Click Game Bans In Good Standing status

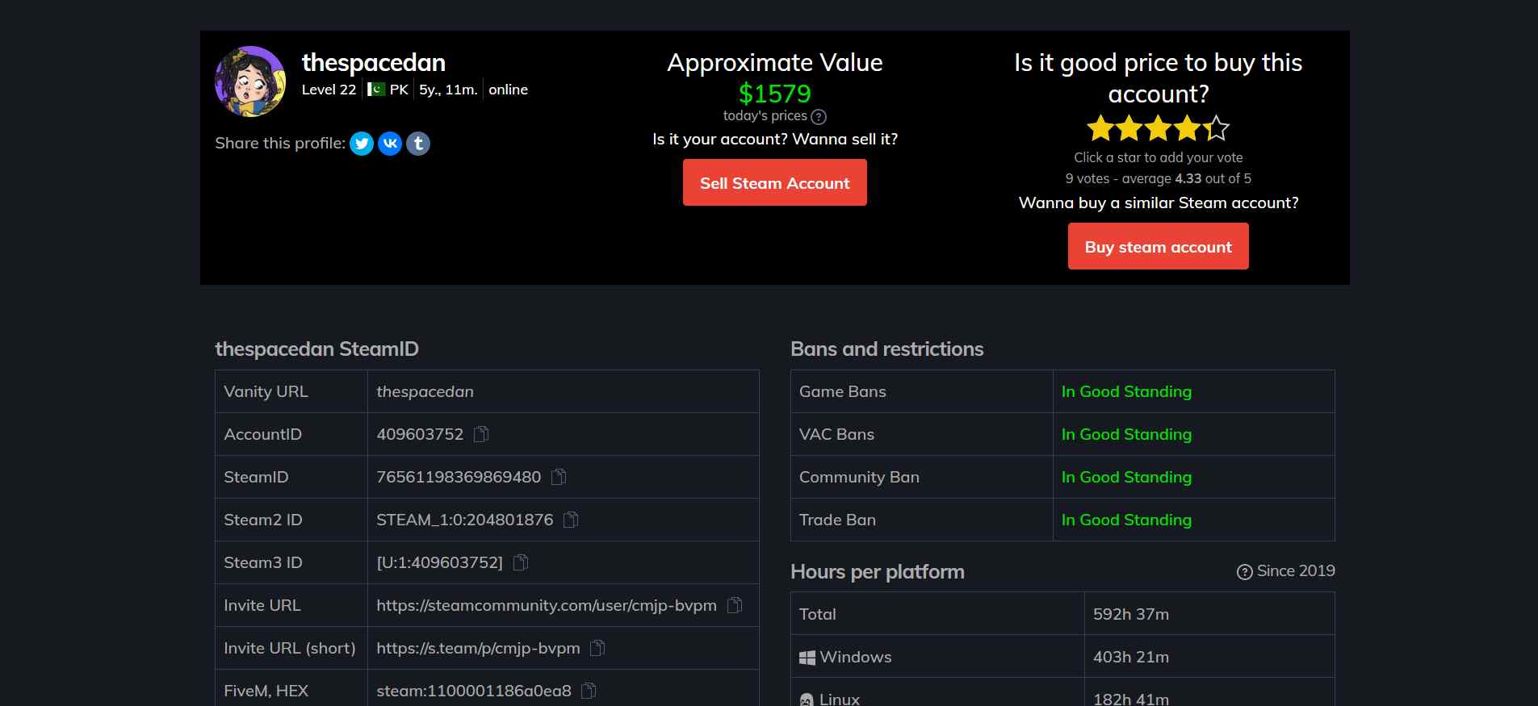pyautogui.click(x=1126, y=391)
